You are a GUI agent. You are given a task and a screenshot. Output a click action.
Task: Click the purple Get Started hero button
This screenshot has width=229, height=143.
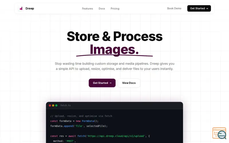tap(102, 83)
